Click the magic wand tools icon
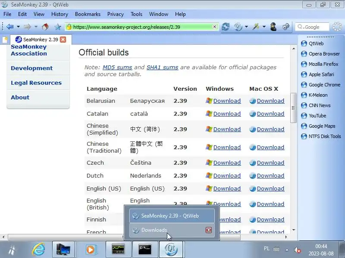The height and width of the screenshot is (258, 345). [256, 27]
